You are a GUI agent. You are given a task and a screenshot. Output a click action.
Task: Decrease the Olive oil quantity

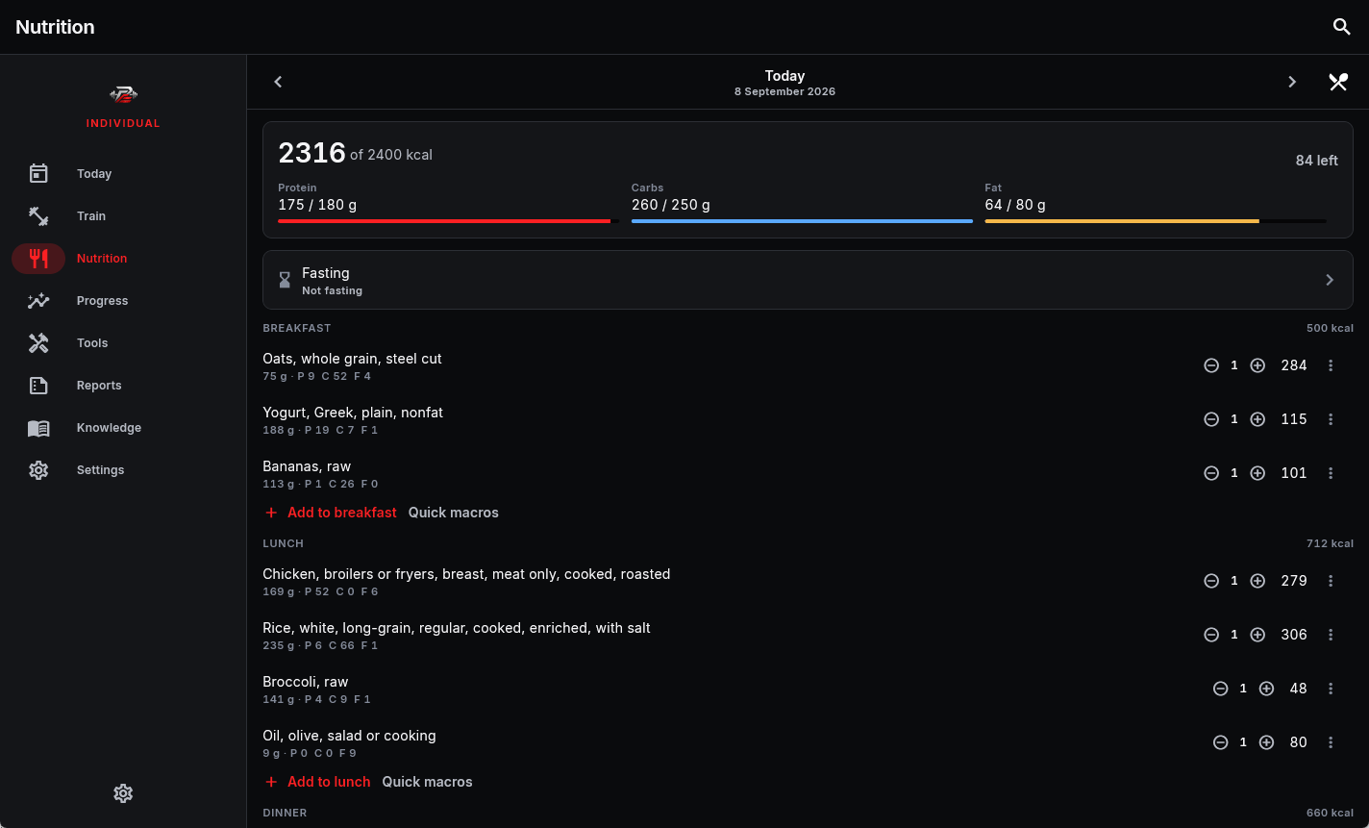click(1220, 742)
